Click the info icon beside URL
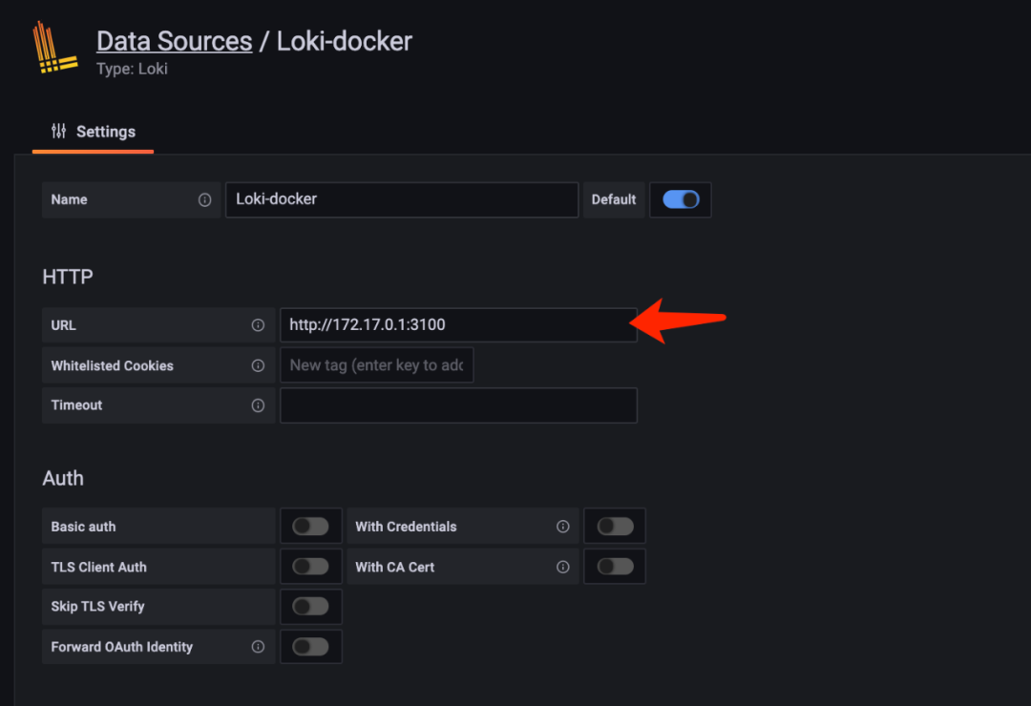Image resolution: width=1031 pixels, height=706 pixels. coord(258,325)
